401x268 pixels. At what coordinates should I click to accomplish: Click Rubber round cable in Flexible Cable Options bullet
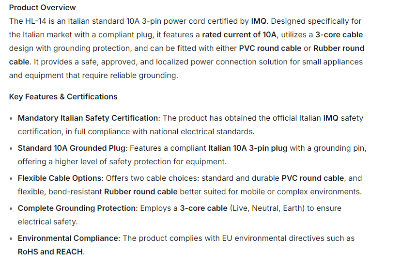(140, 191)
